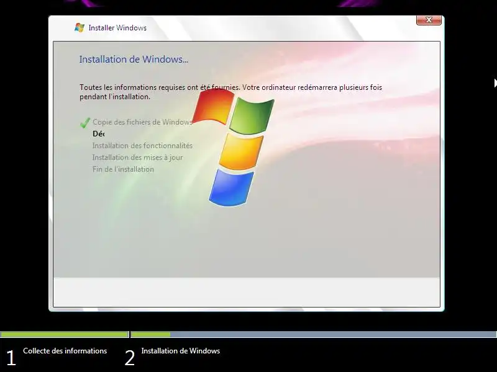497x372 pixels.
Task: Click the 'Collecte des informations' stage label
Action: coord(65,351)
